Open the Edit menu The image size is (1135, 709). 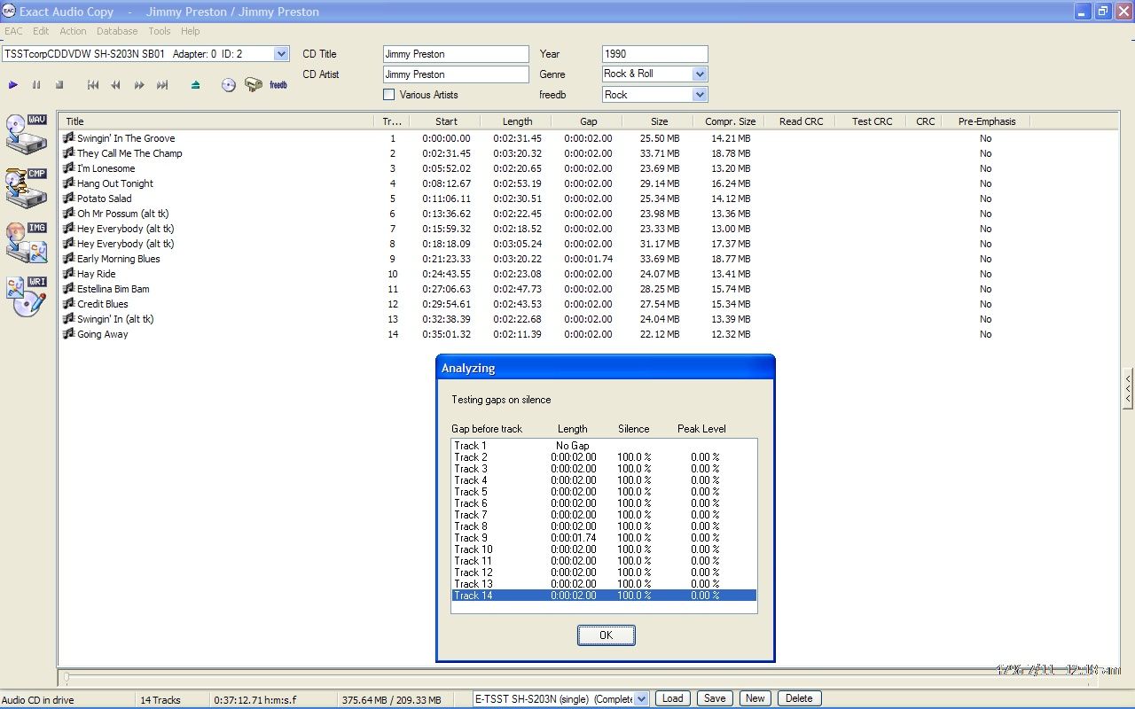tap(41, 31)
